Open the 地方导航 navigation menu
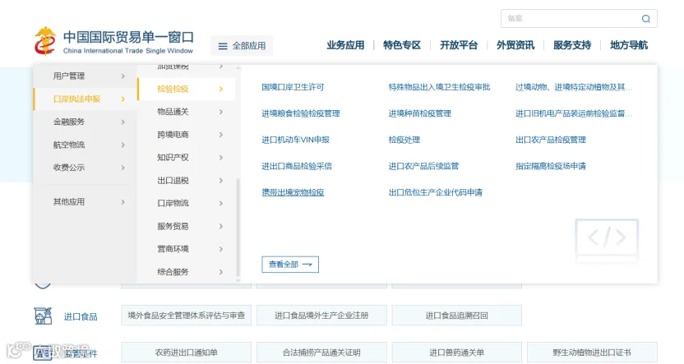 click(629, 45)
